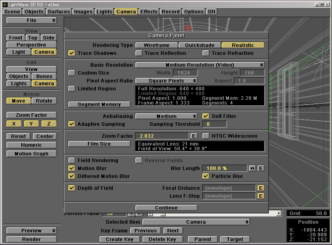Select the X axis constraint button
332x245 pixels.
tap(13, 123)
